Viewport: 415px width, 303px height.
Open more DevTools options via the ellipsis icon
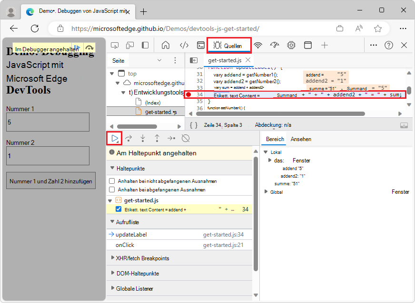(373, 45)
